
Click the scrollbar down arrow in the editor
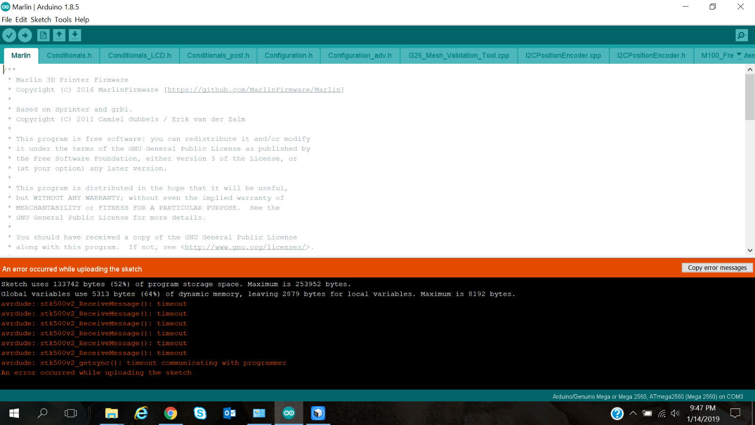click(x=750, y=250)
